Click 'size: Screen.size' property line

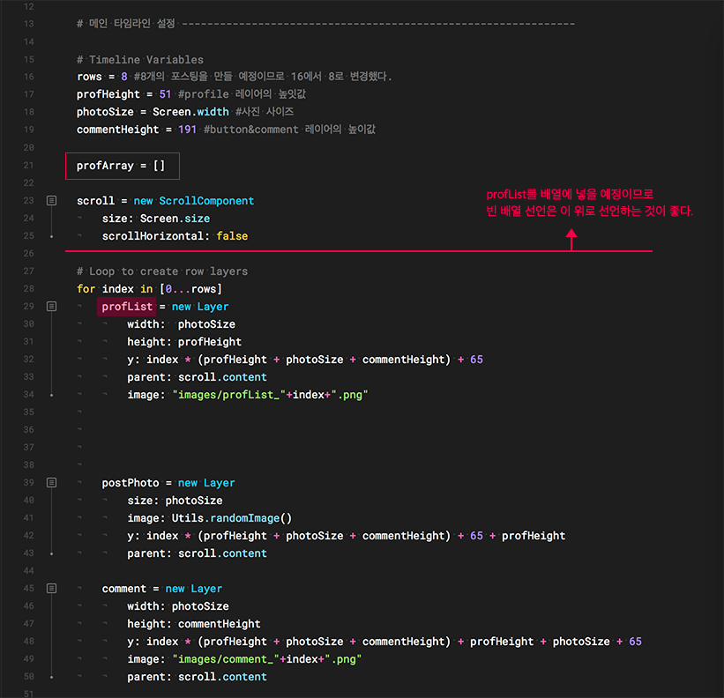tap(156, 219)
